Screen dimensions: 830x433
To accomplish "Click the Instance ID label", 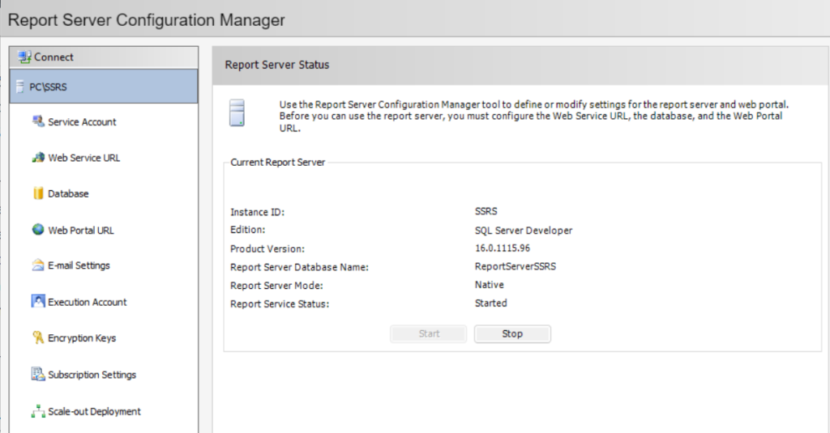I will 257,212.
